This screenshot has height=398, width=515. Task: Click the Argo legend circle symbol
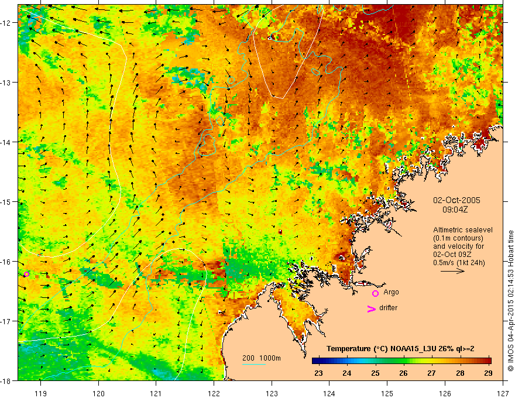pyautogui.click(x=375, y=293)
